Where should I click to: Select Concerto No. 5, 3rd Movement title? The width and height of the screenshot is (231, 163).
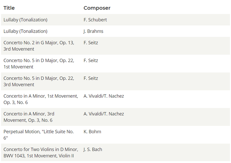39,81
